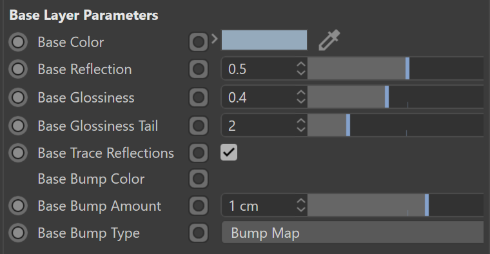Click the animation dot beside Base Color
The image size is (490, 254).
(x=18, y=42)
